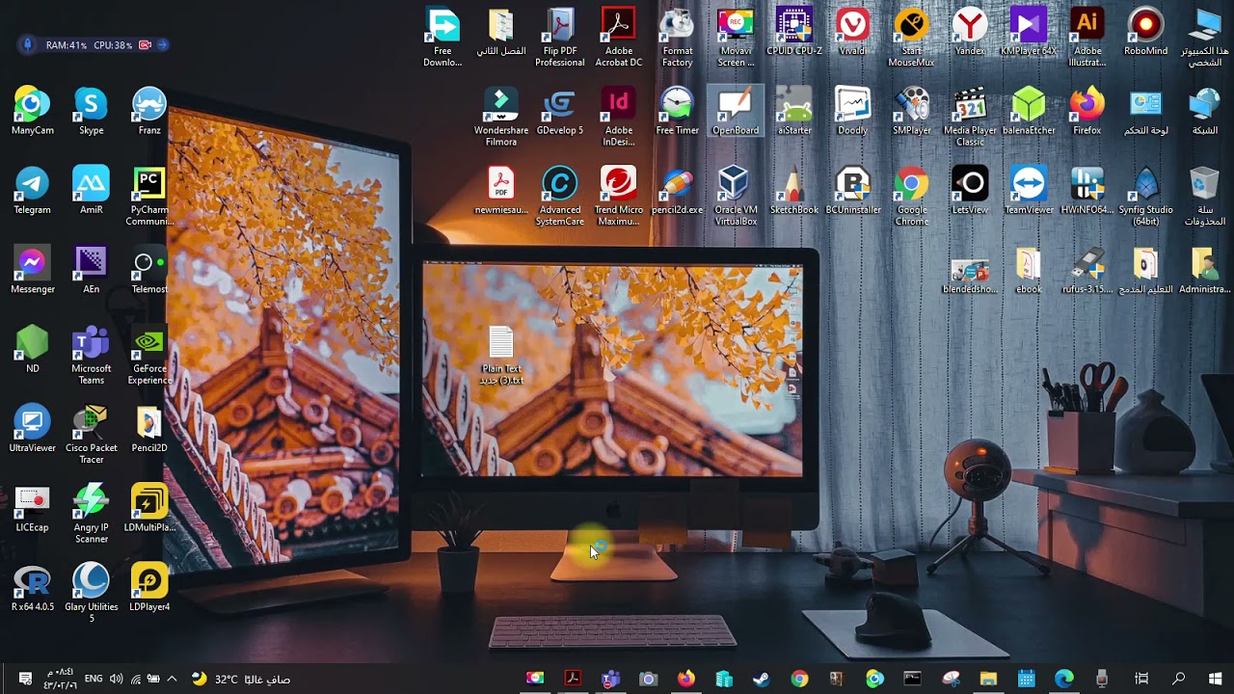This screenshot has height=694, width=1234.
Task: Open Command Prompt from the taskbar
Action: 912,679
